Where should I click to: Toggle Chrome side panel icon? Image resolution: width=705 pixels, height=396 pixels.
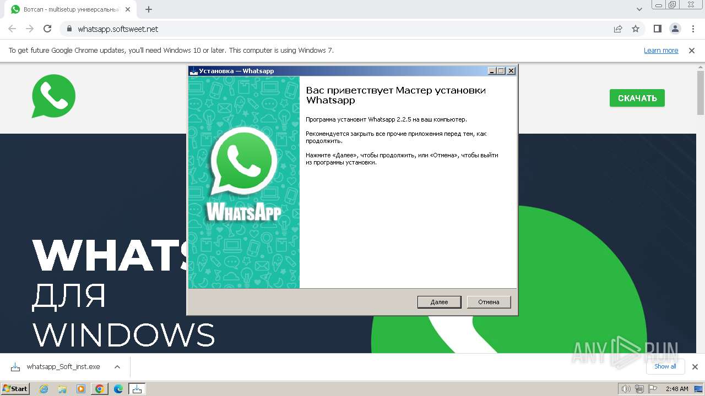point(658,29)
